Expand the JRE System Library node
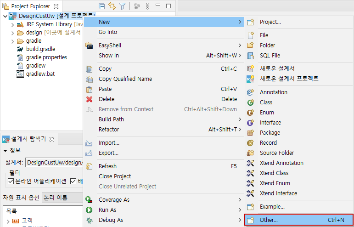 (x=13, y=24)
